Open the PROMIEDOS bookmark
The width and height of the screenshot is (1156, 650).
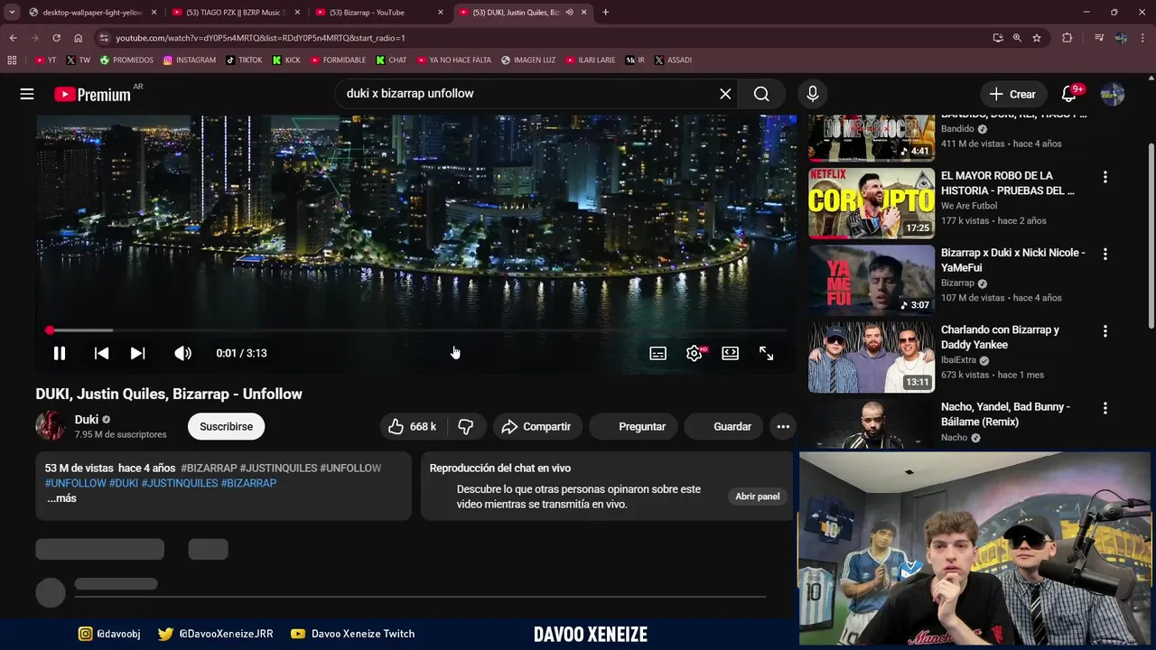tap(126, 60)
